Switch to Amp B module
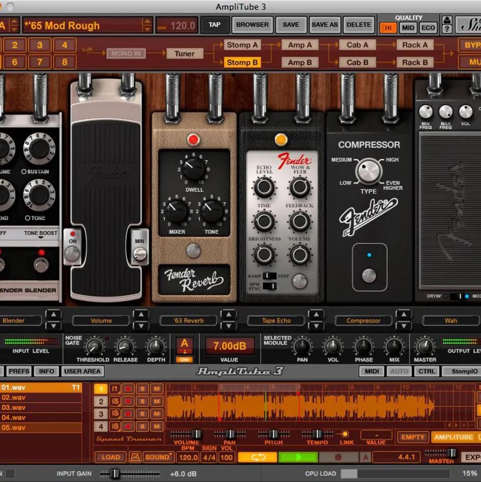Viewport: 481px width, 482px height. point(300,63)
